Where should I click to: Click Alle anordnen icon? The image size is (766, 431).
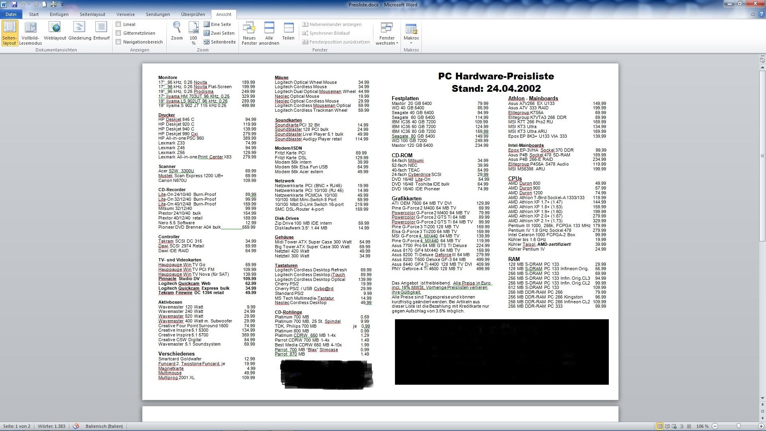pyautogui.click(x=269, y=28)
